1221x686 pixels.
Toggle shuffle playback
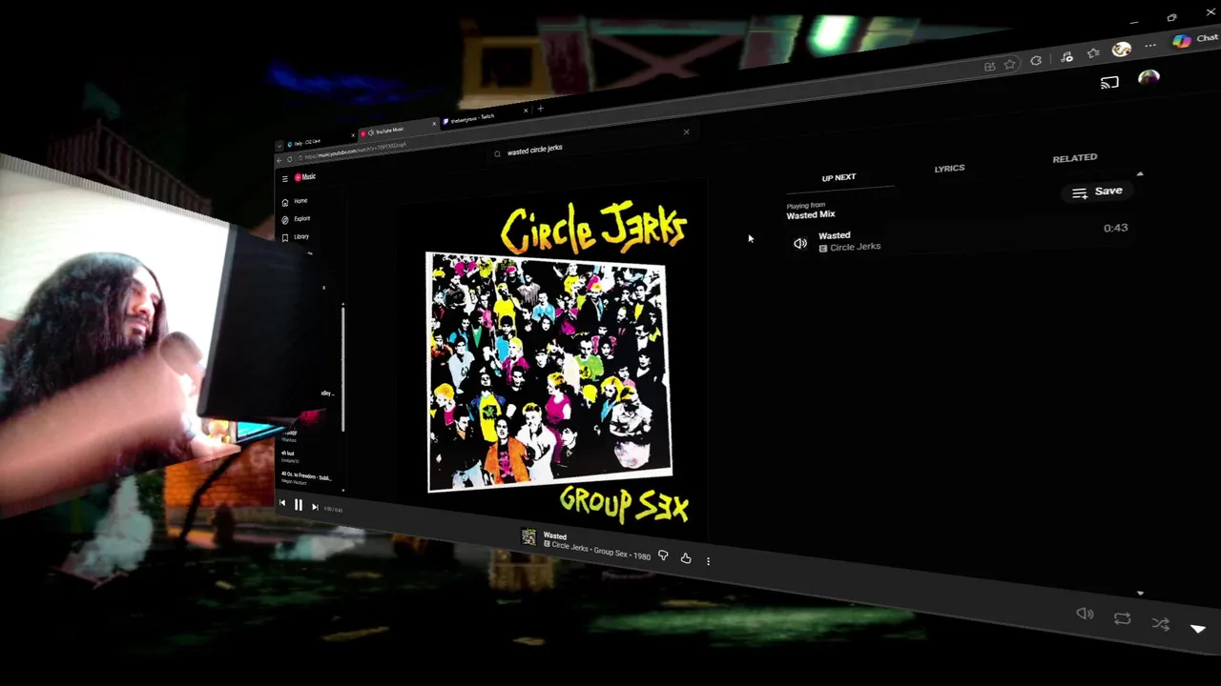pos(1160,624)
